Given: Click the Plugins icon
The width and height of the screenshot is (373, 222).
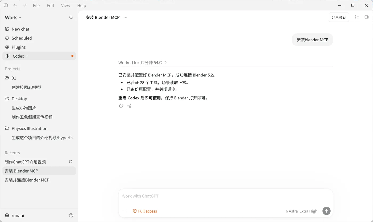Looking at the screenshot, I should [x=7, y=47].
